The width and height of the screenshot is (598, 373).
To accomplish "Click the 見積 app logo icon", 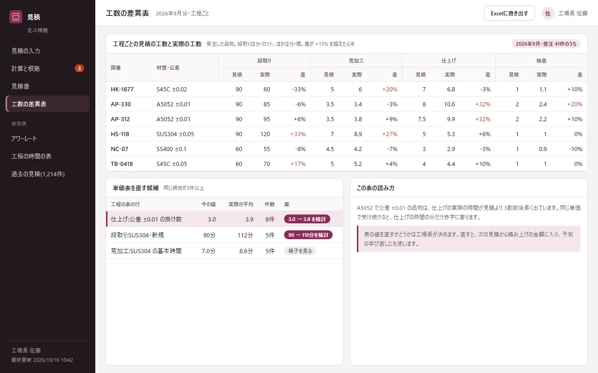I will 16,17.
